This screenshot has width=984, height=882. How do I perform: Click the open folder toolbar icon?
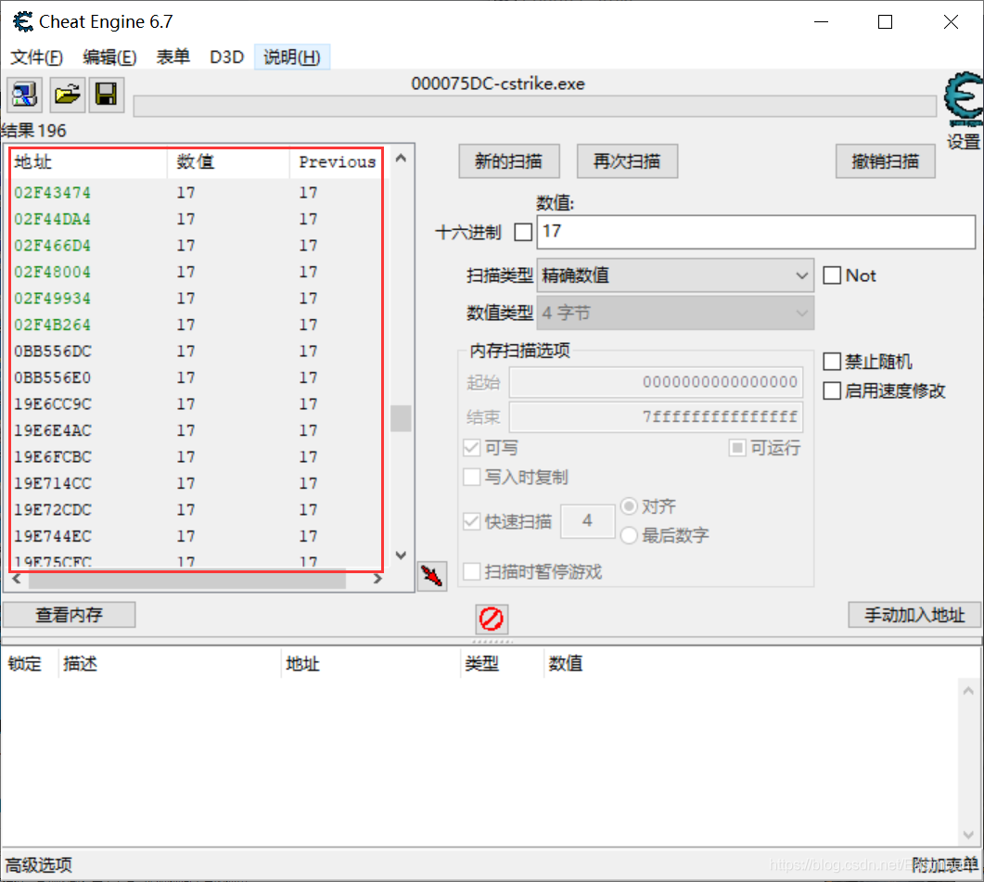(x=67, y=95)
